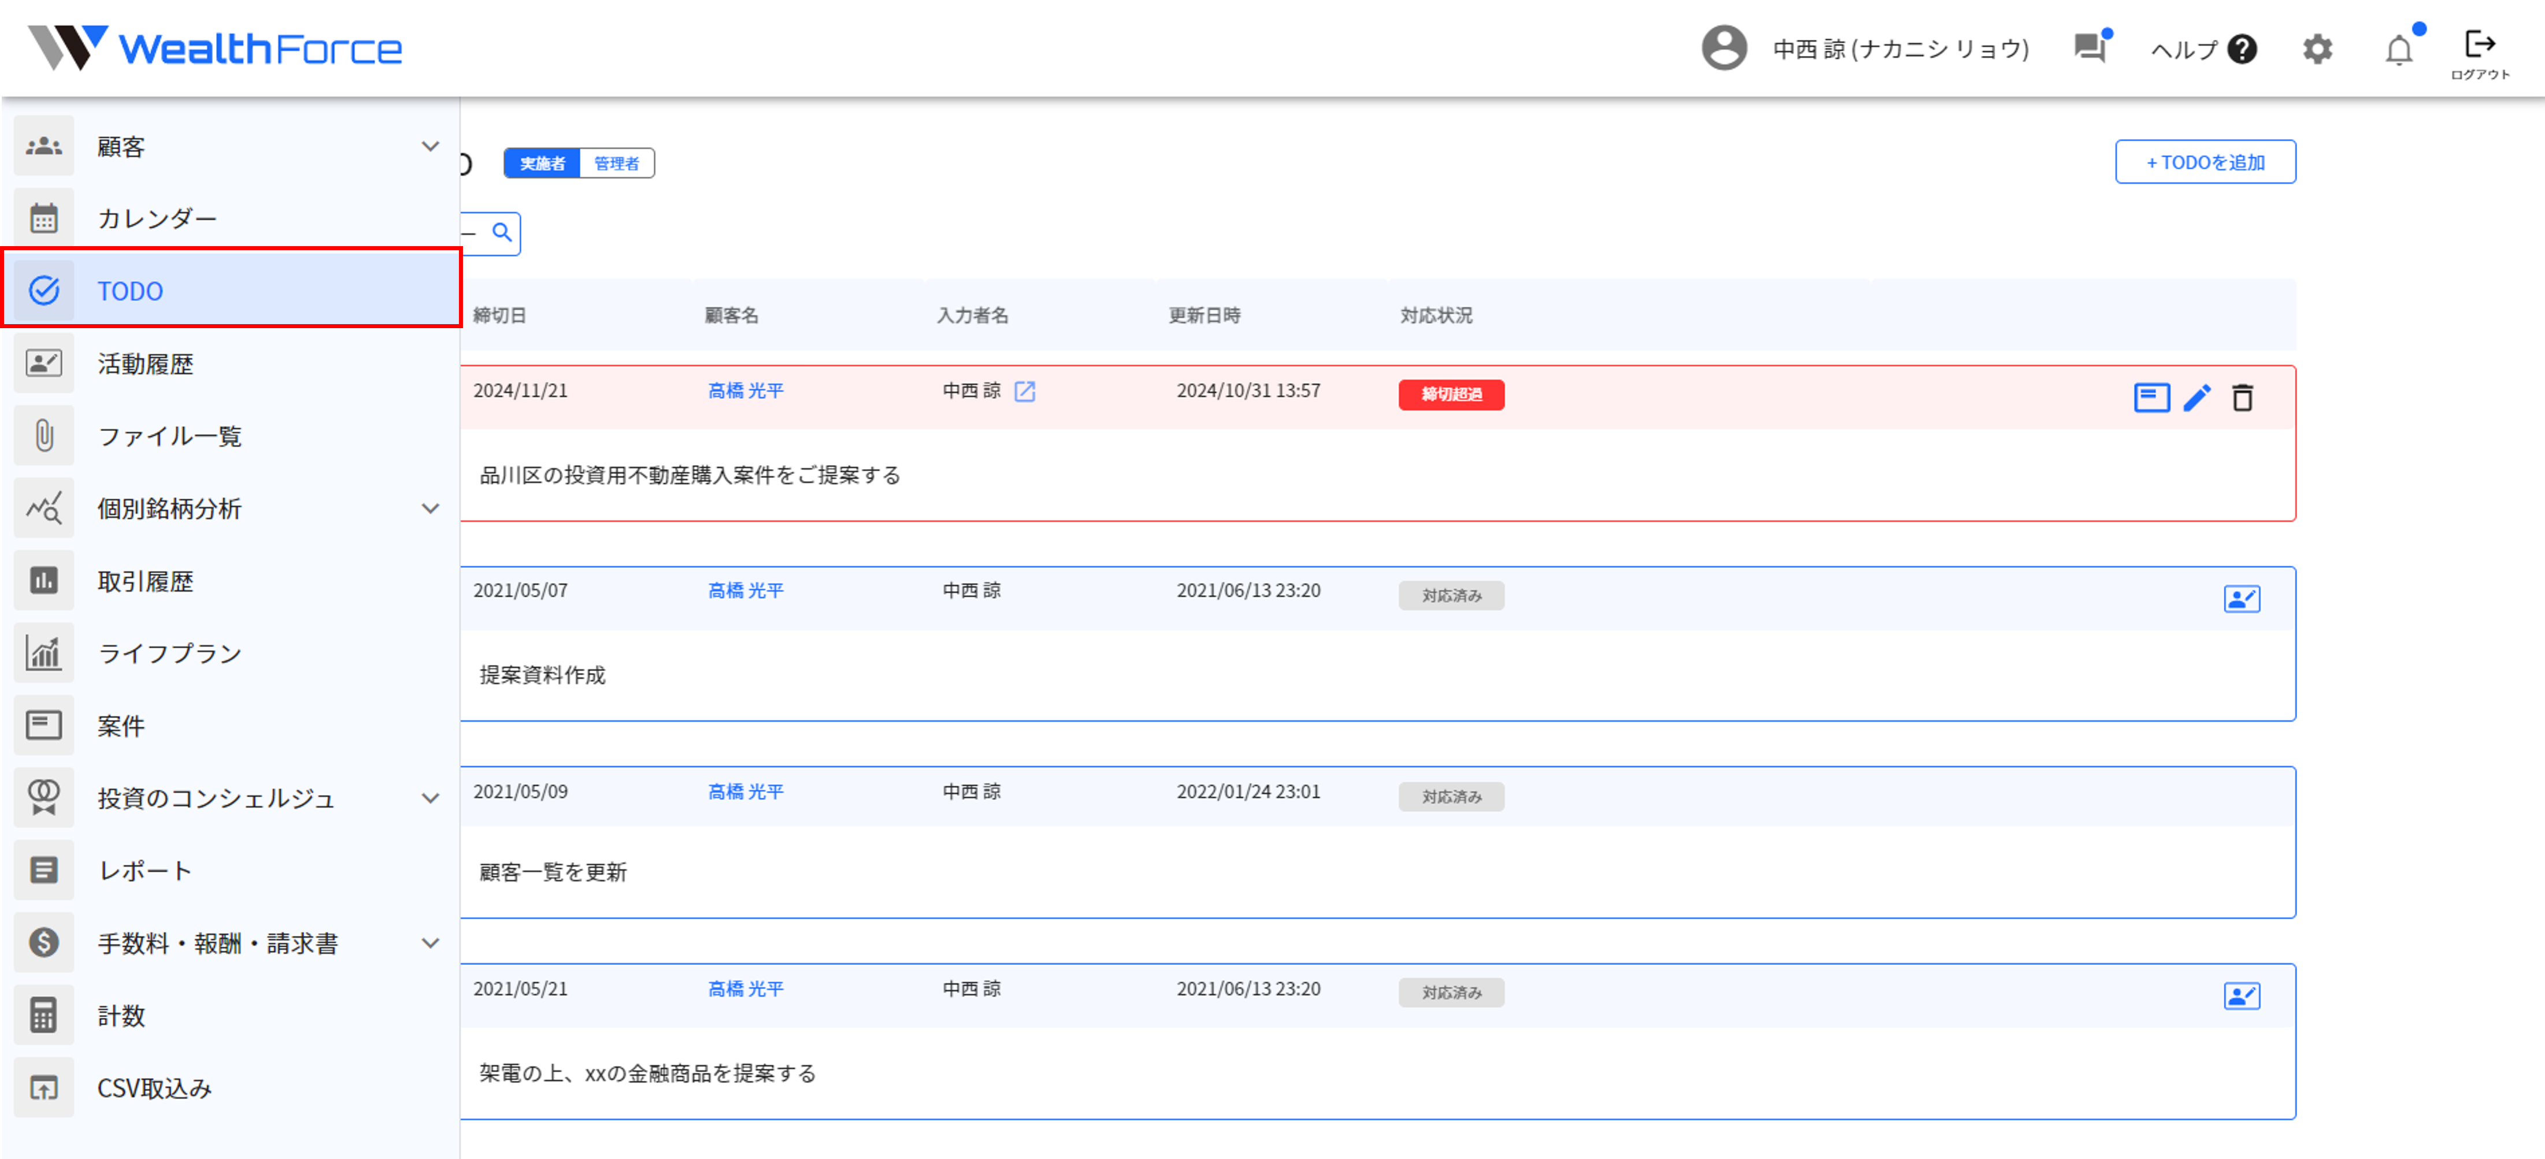Screen dimensions: 2545x1159
Task: Open customer link 高橋 光平 in 2021/05/09 row
Action: [x=745, y=792]
